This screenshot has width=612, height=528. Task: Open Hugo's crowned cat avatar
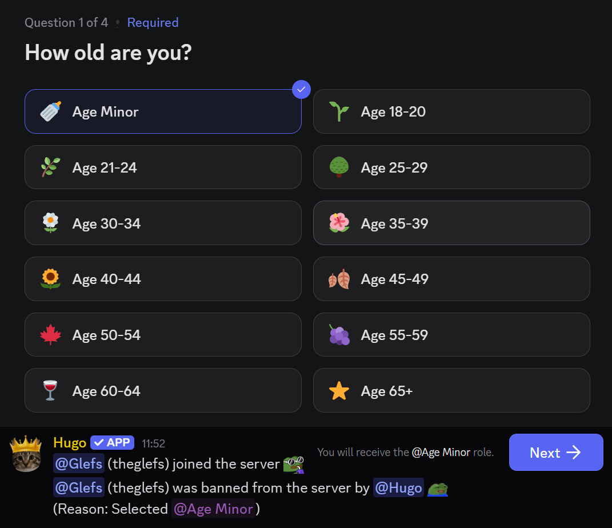(26, 454)
